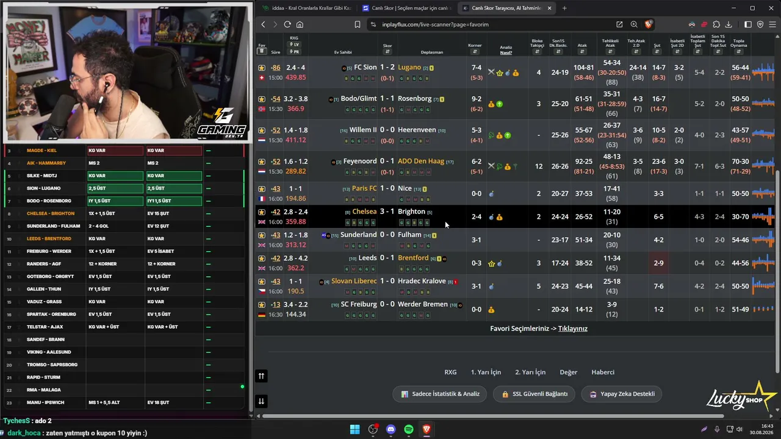Viewport: 781px width, 439px height.
Task: Open browser extensions puzzle icon
Action: click(716, 24)
